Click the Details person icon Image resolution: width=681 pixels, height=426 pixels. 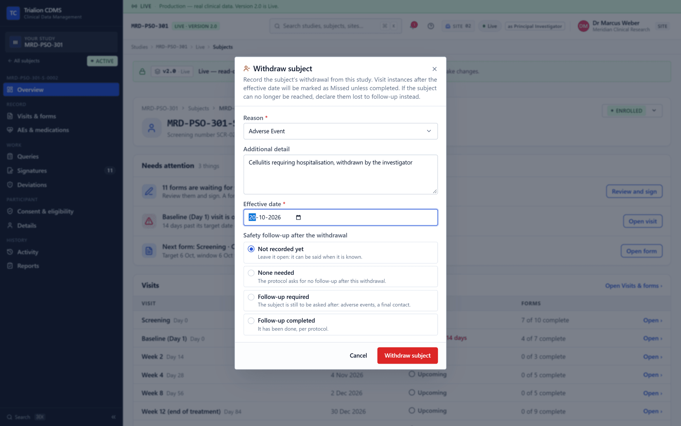click(10, 225)
